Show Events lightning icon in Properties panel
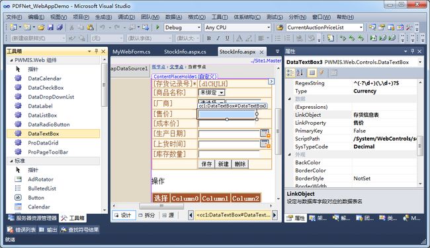Viewport: 430px width, 248px height. [x=322, y=73]
